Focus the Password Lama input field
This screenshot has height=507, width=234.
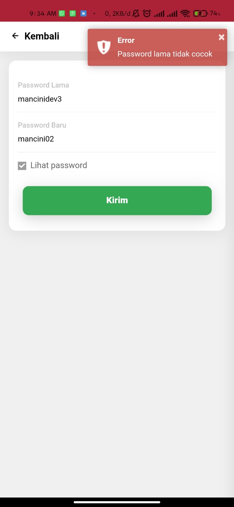pyautogui.click(x=117, y=99)
